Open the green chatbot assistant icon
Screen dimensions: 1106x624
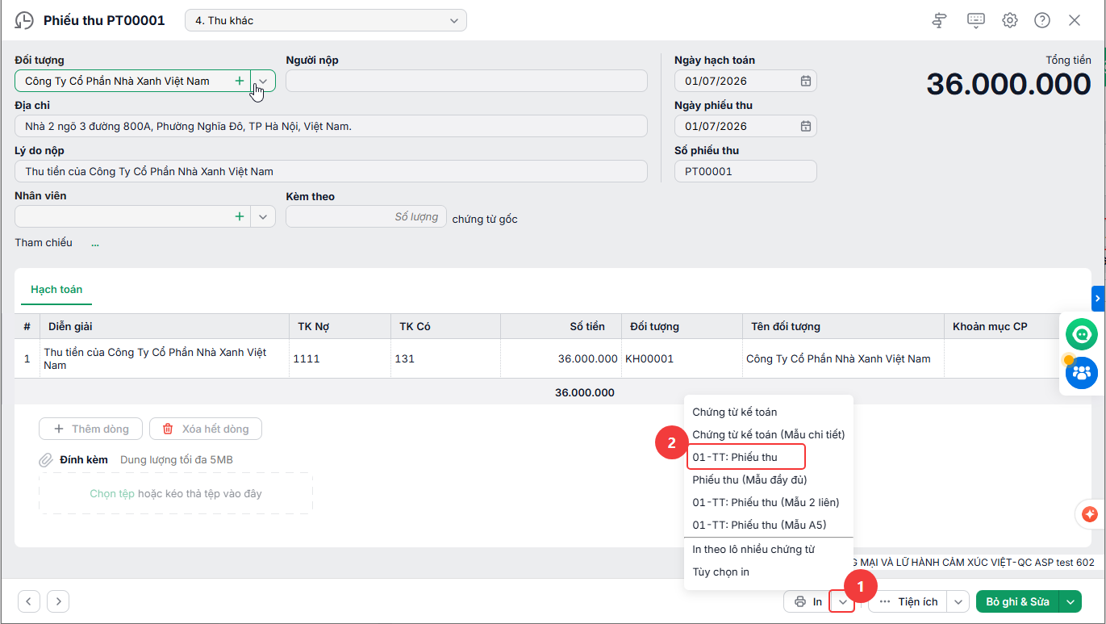click(1081, 334)
